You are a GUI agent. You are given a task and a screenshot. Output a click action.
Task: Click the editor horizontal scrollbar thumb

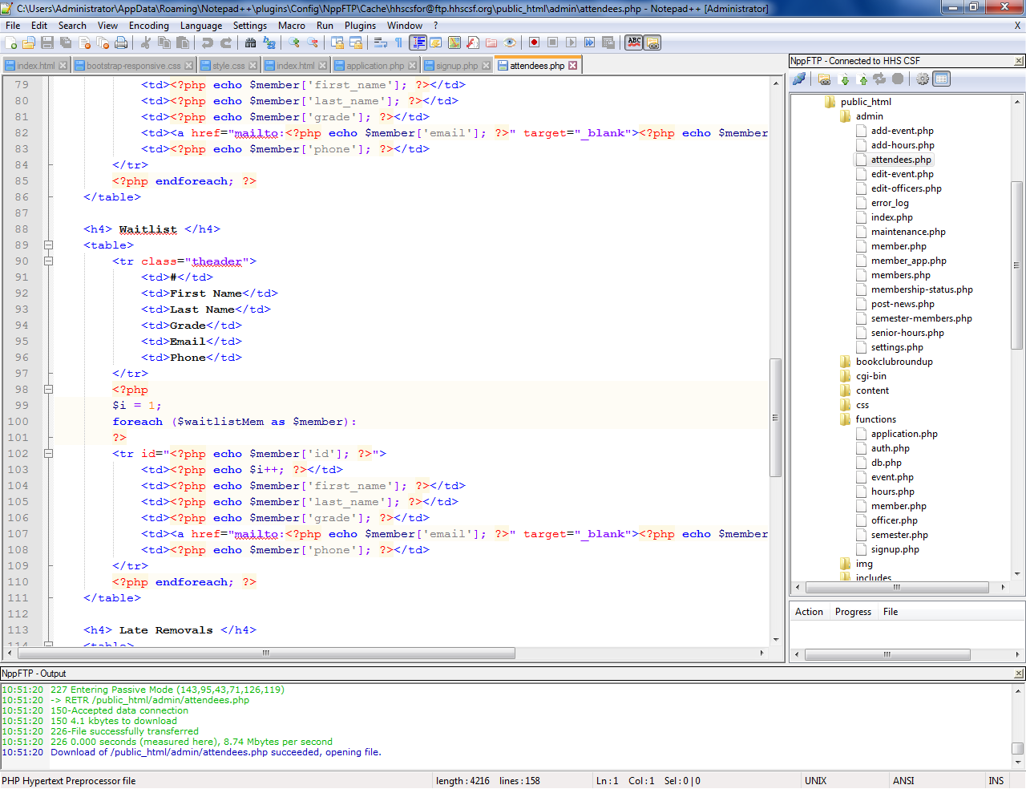265,653
